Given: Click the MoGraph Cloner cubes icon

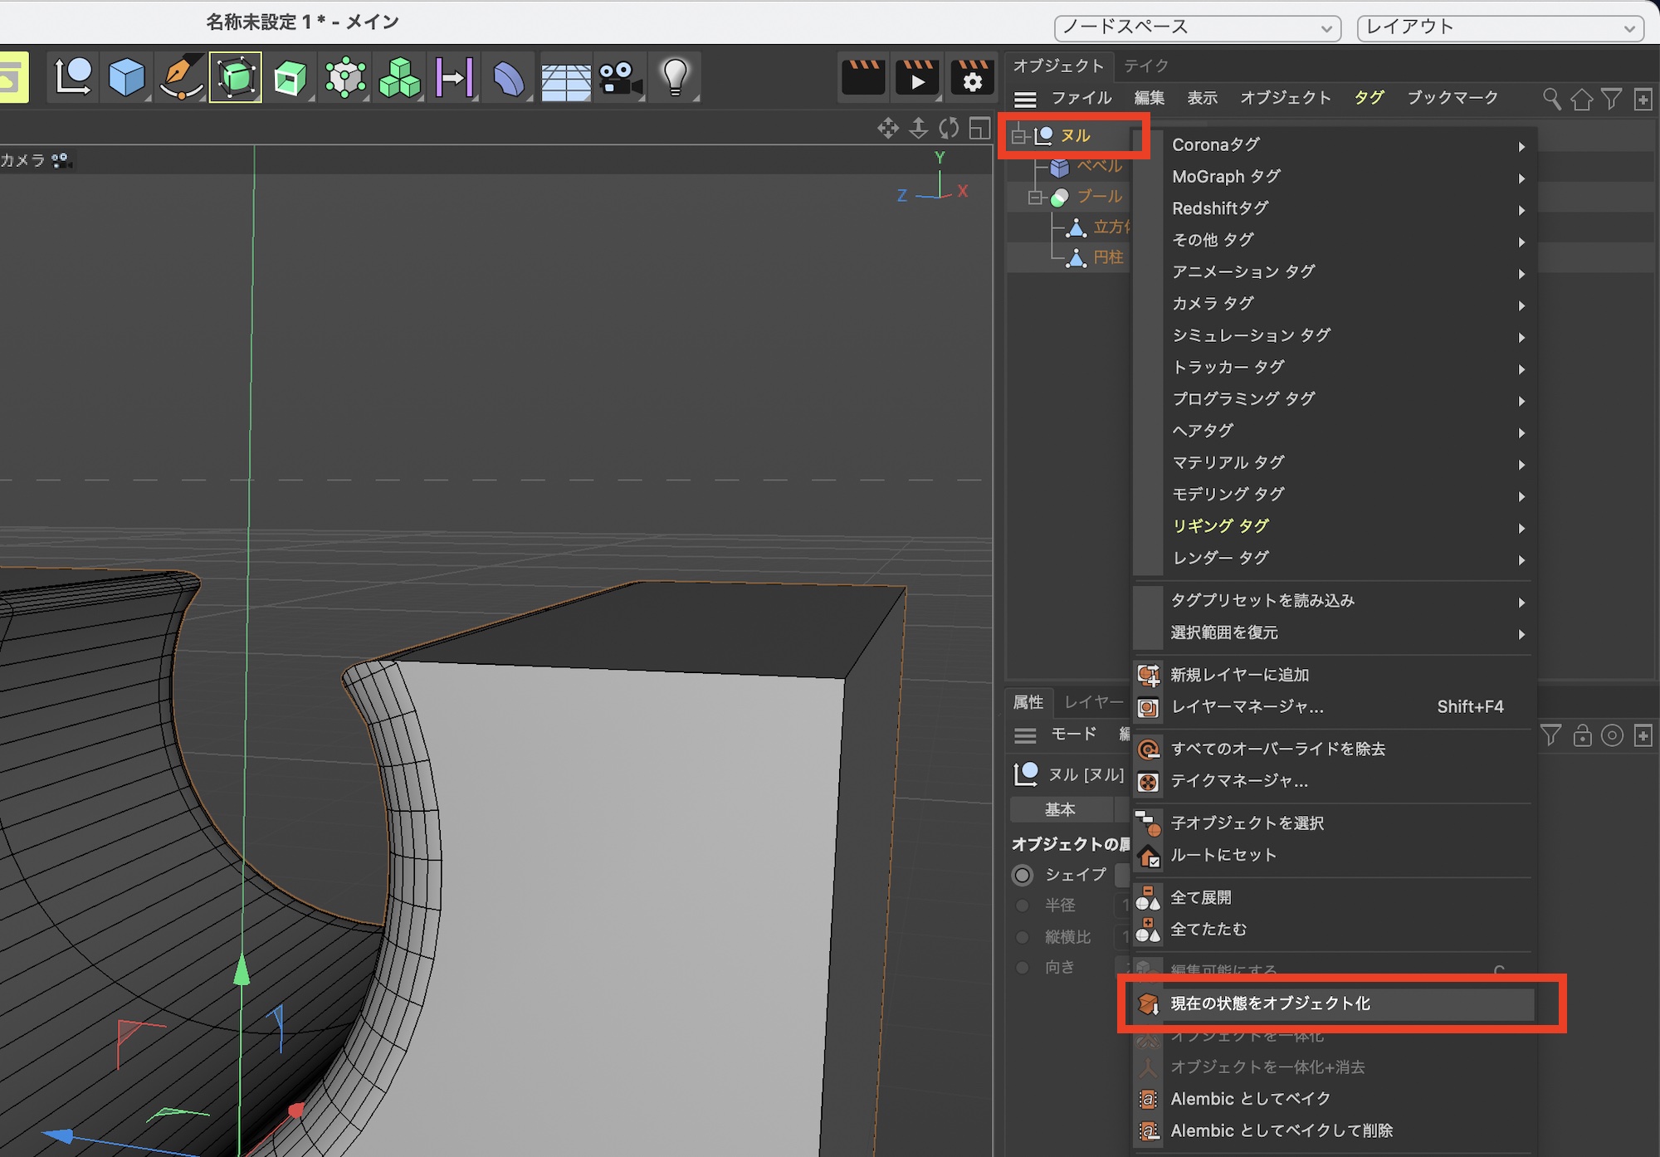Looking at the screenshot, I should 399,79.
